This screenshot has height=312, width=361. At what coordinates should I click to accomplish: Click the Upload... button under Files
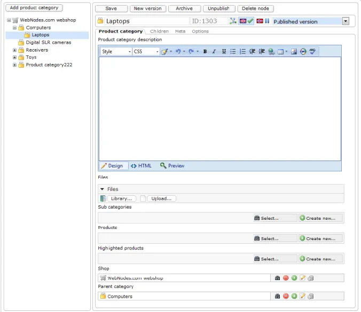161,198
